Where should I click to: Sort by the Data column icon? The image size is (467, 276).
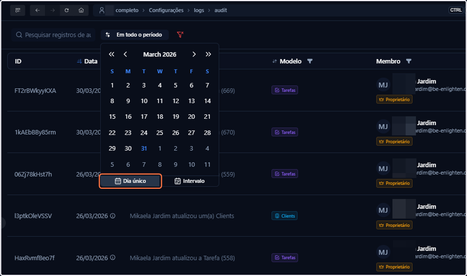point(79,61)
